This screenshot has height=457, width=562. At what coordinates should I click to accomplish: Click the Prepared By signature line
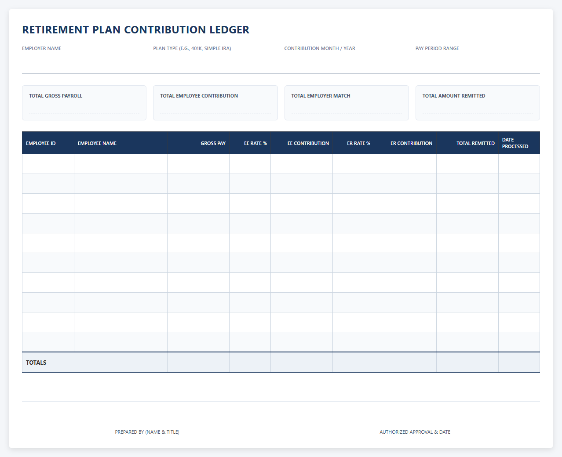[147, 426]
